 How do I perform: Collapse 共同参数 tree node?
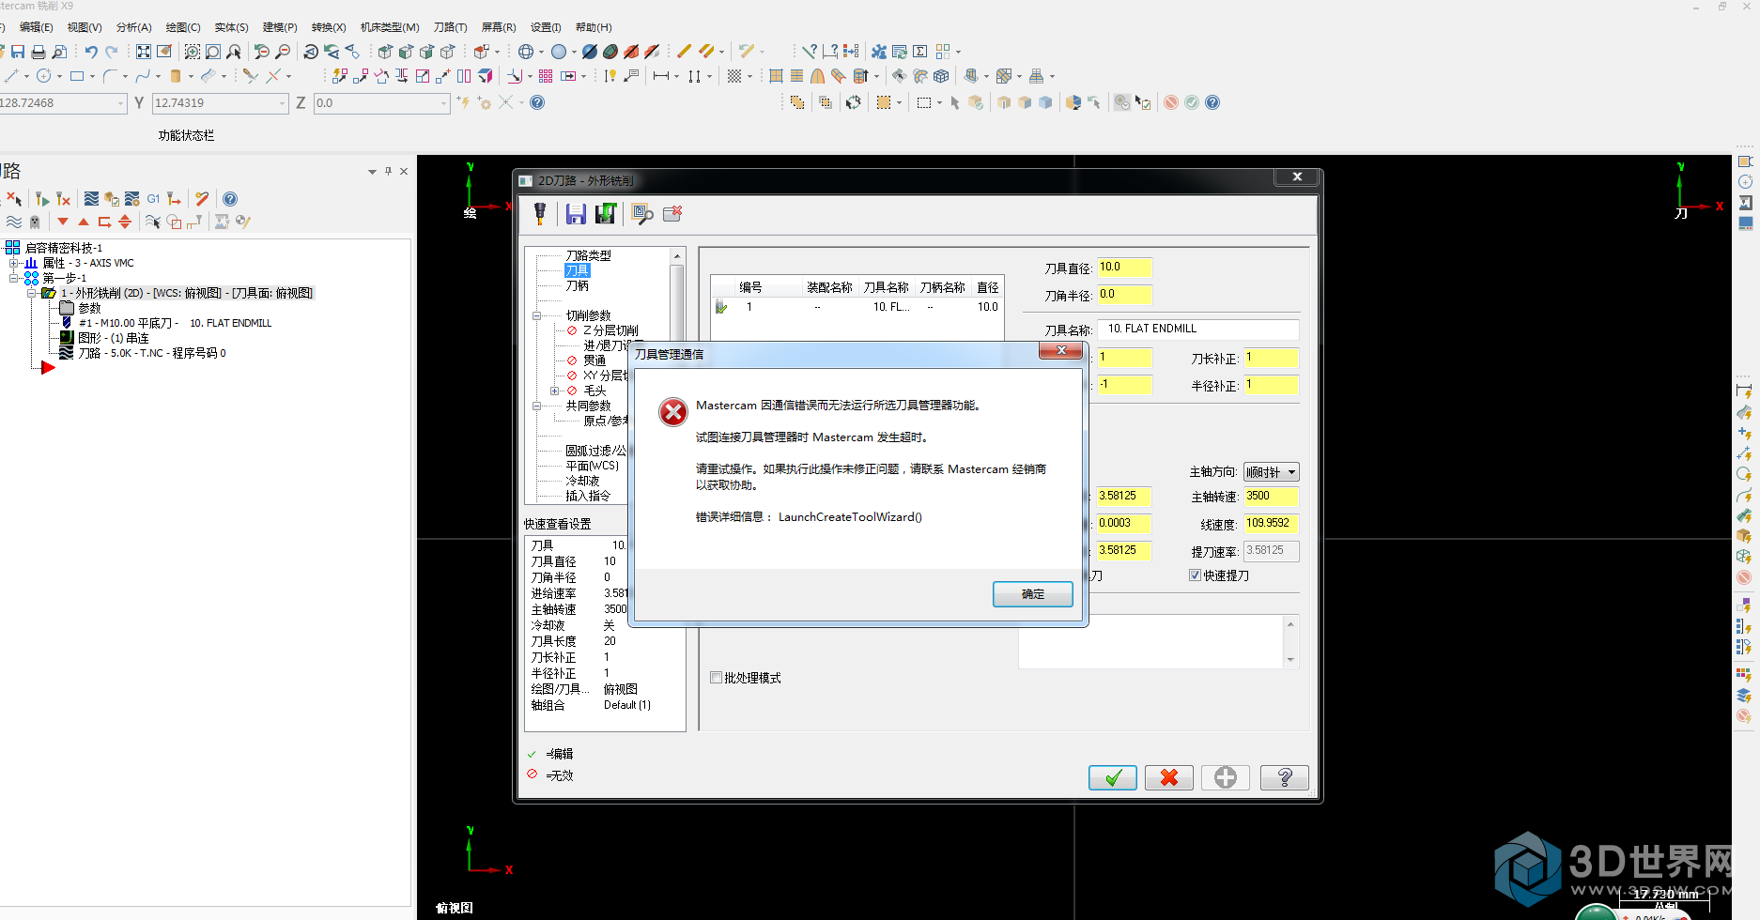[x=537, y=406]
